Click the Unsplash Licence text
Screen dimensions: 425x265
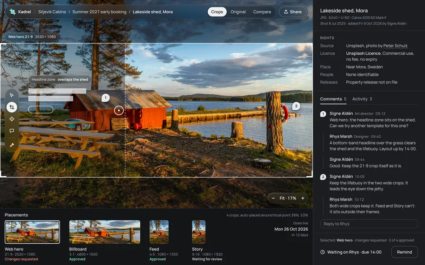(x=363, y=53)
